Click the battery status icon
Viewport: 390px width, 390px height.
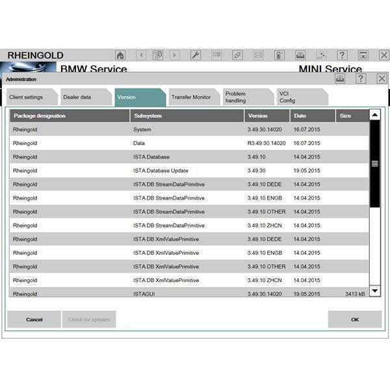(279, 55)
